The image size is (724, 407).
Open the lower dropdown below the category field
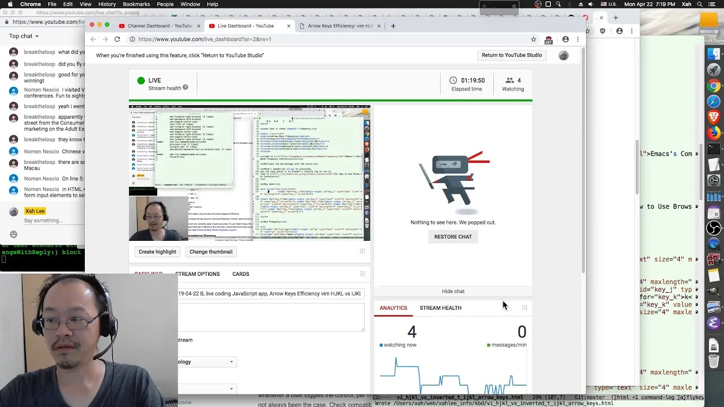coord(207,388)
